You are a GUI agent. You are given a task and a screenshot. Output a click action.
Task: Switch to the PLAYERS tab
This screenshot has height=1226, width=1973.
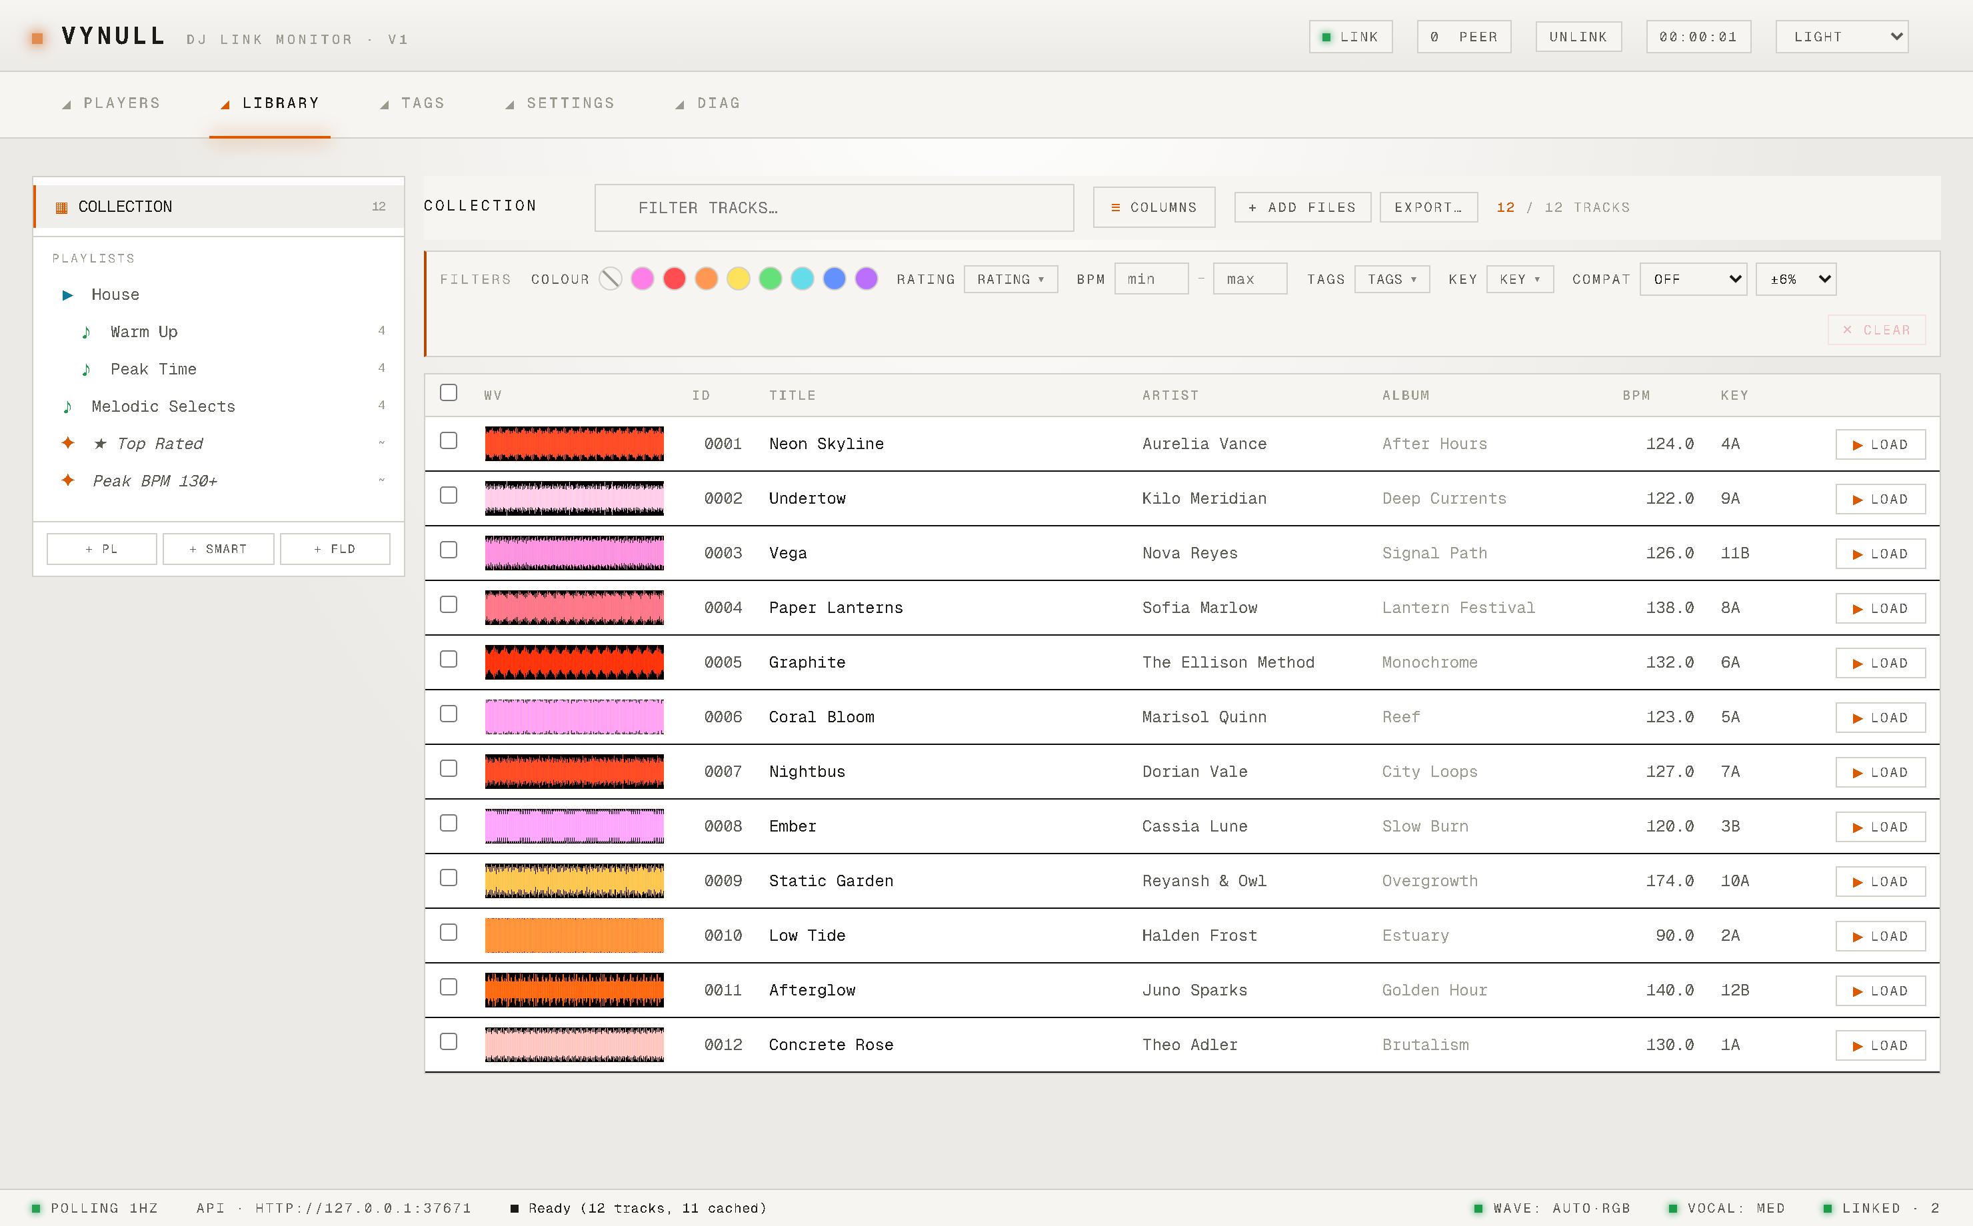click(x=112, y=104)
